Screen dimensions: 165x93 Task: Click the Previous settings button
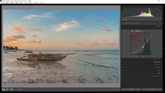coord(131,90)
